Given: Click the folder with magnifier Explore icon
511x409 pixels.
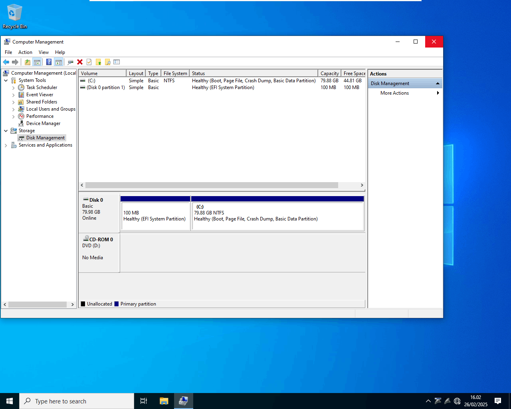Looking at the screenshot, I should pyautogui.click(x=107, y=62).
